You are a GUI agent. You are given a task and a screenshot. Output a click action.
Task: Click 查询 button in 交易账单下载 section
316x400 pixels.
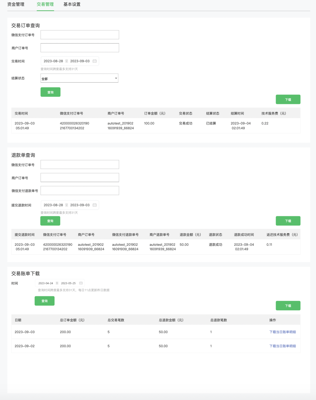[45, 301]
